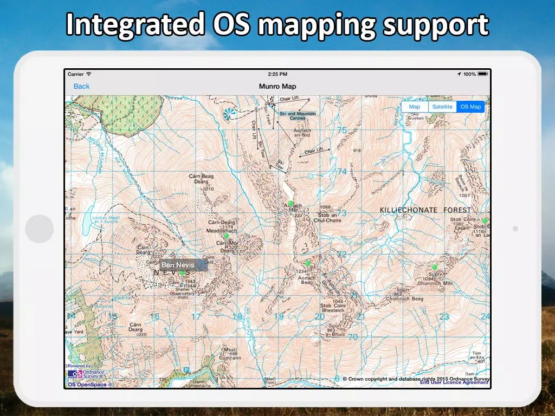Image resolution: width=555 pixels, height=416 pixels.
Task: Go back using the Back button
Action: 81,86
